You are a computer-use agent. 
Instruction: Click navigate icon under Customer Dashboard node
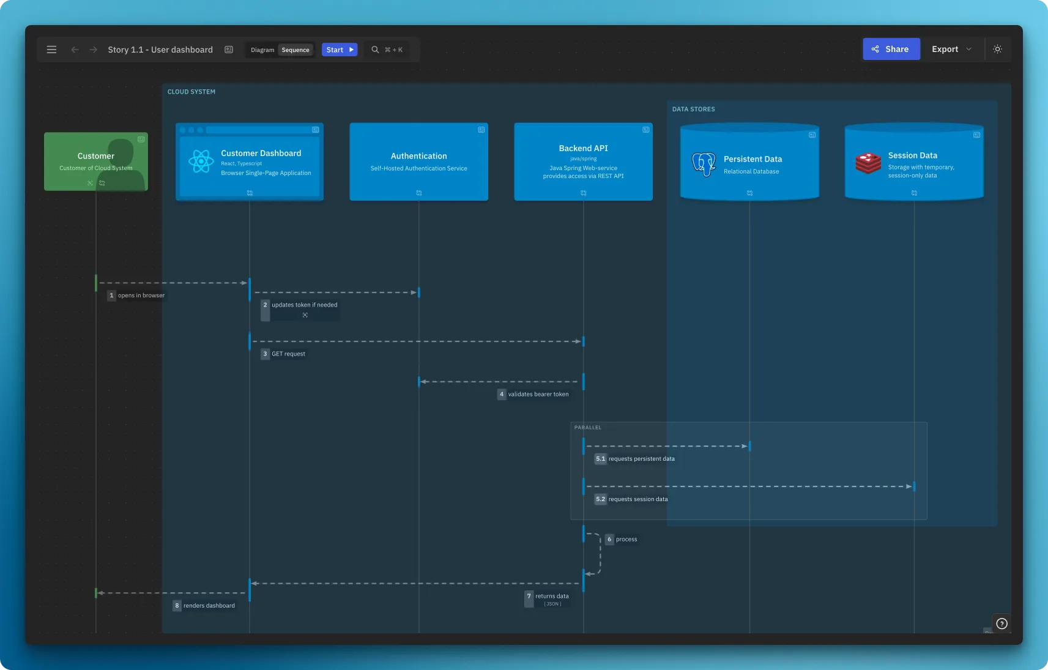pos(250,193)
